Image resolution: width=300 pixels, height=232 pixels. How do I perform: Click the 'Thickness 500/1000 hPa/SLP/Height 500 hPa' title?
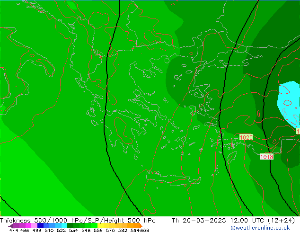pos(78,221)
